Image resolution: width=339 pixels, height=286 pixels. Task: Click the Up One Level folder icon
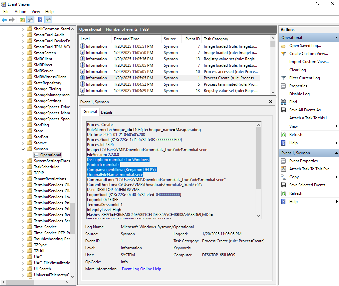(22, 20)
